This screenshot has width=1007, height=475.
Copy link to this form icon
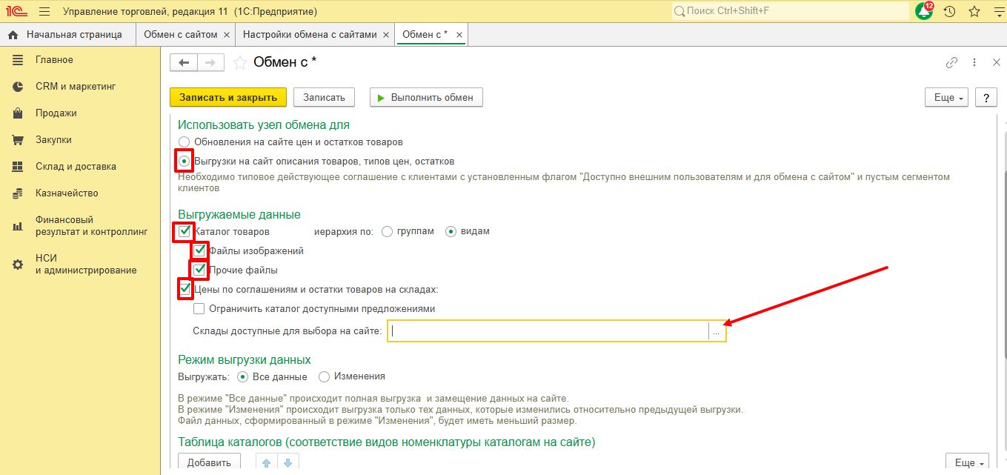(x=952, y=63)
